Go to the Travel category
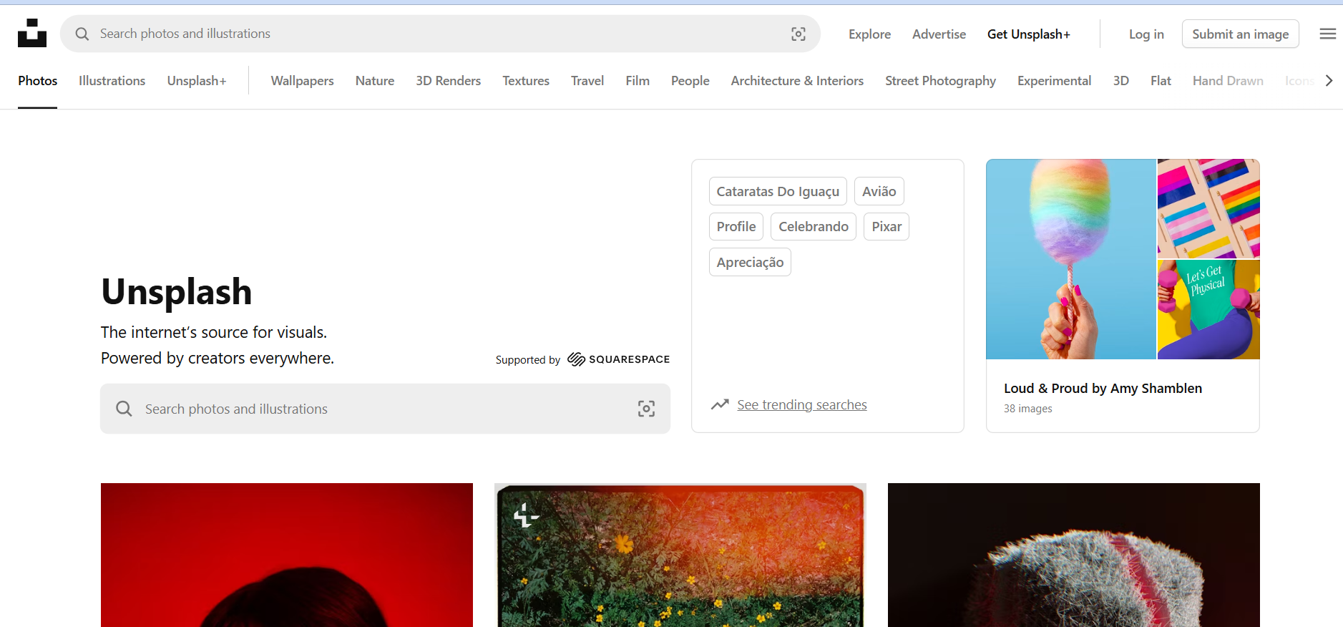 click(587, 81)
